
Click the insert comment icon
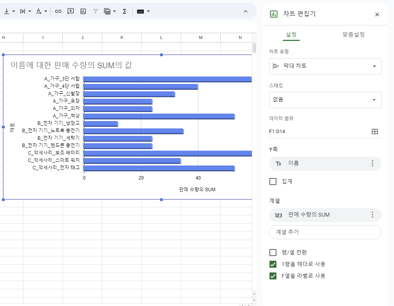coord(71,11)
